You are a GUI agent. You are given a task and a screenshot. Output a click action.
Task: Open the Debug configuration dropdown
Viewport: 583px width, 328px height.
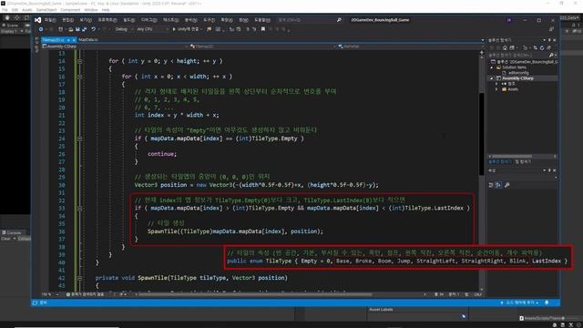click(124, 29)
